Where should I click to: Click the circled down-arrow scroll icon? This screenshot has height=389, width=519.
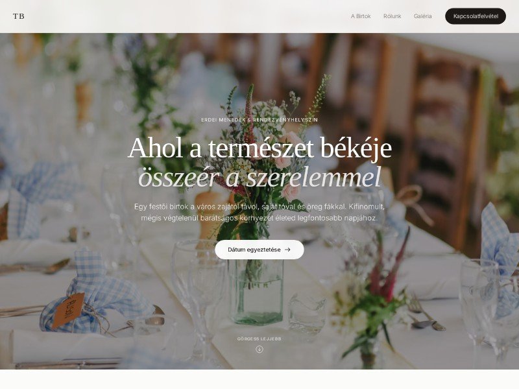pyautogui.click(x=259, y=349)
